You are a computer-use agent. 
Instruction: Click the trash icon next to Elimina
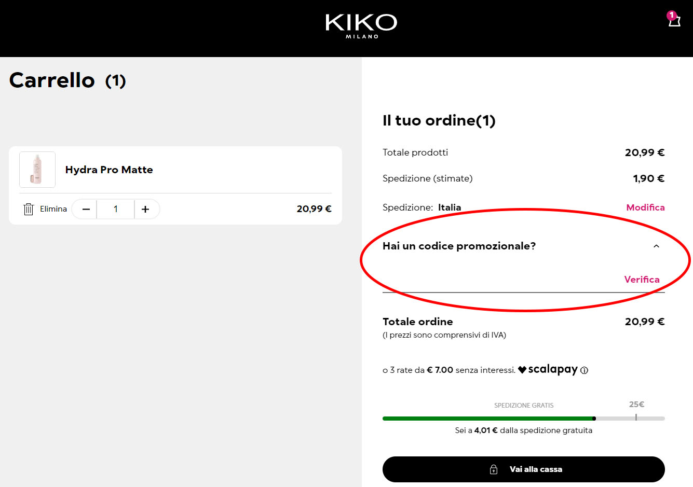[x=29, y=208]
